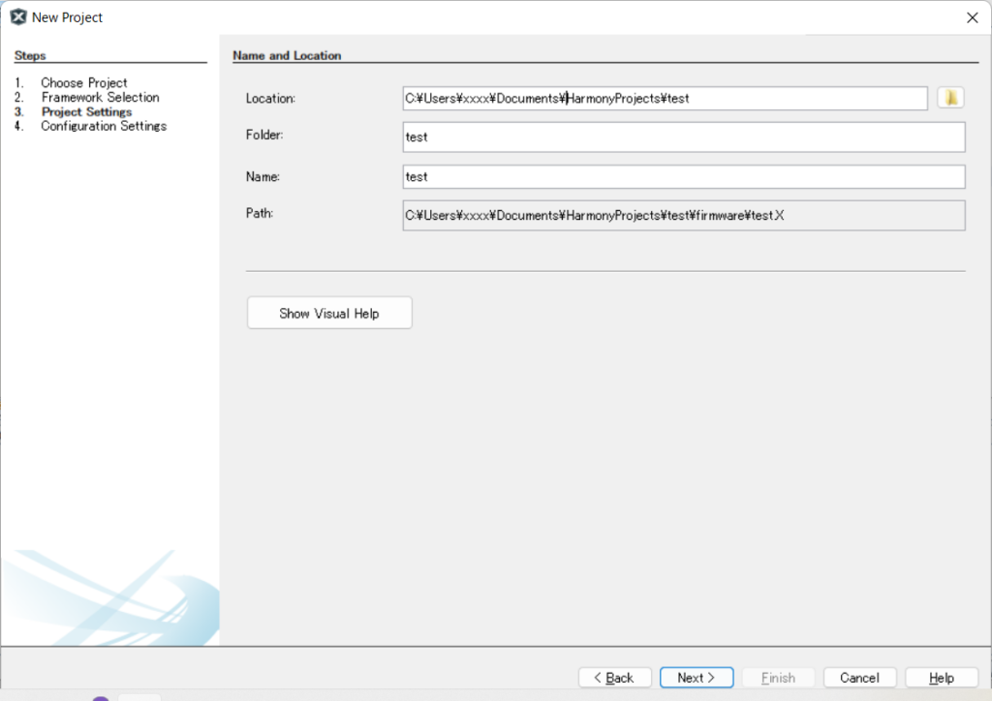Screen dimensions: 992x701
Task: Click into the Location path field
Action: tap(665, 99)
